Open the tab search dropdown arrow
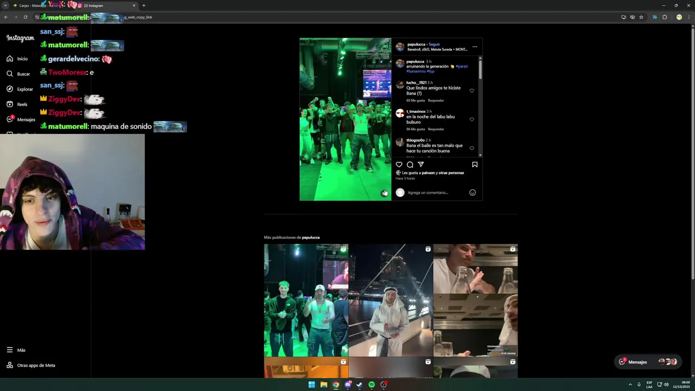The height and width of the screenshot is (391, 695). 5,5
